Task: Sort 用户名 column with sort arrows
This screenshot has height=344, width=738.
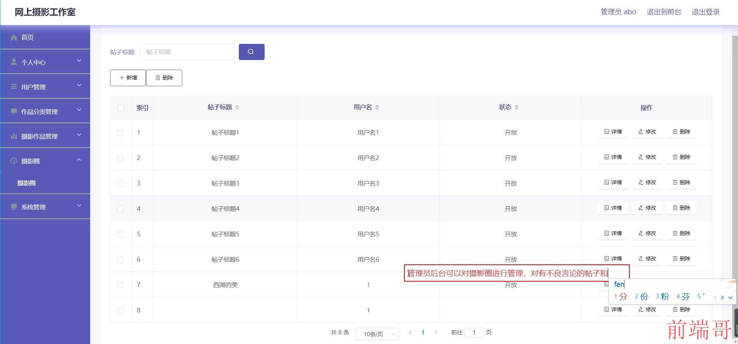Action: pyautogui.click(x=377, y=107)
